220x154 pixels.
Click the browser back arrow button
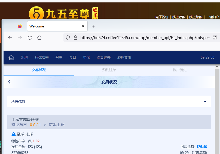pyautogui.click(x=10, y=38)
